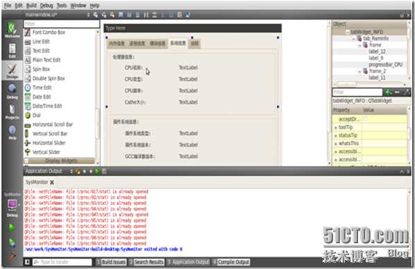Image resolution: width=415 pixels, height=269 pixels.
Task: Open the upper Debug mode in sidebar
Action: tap(12, 92)
